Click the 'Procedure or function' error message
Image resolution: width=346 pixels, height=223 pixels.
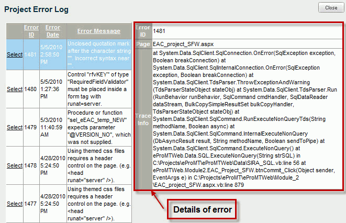[x=98, y=127]
